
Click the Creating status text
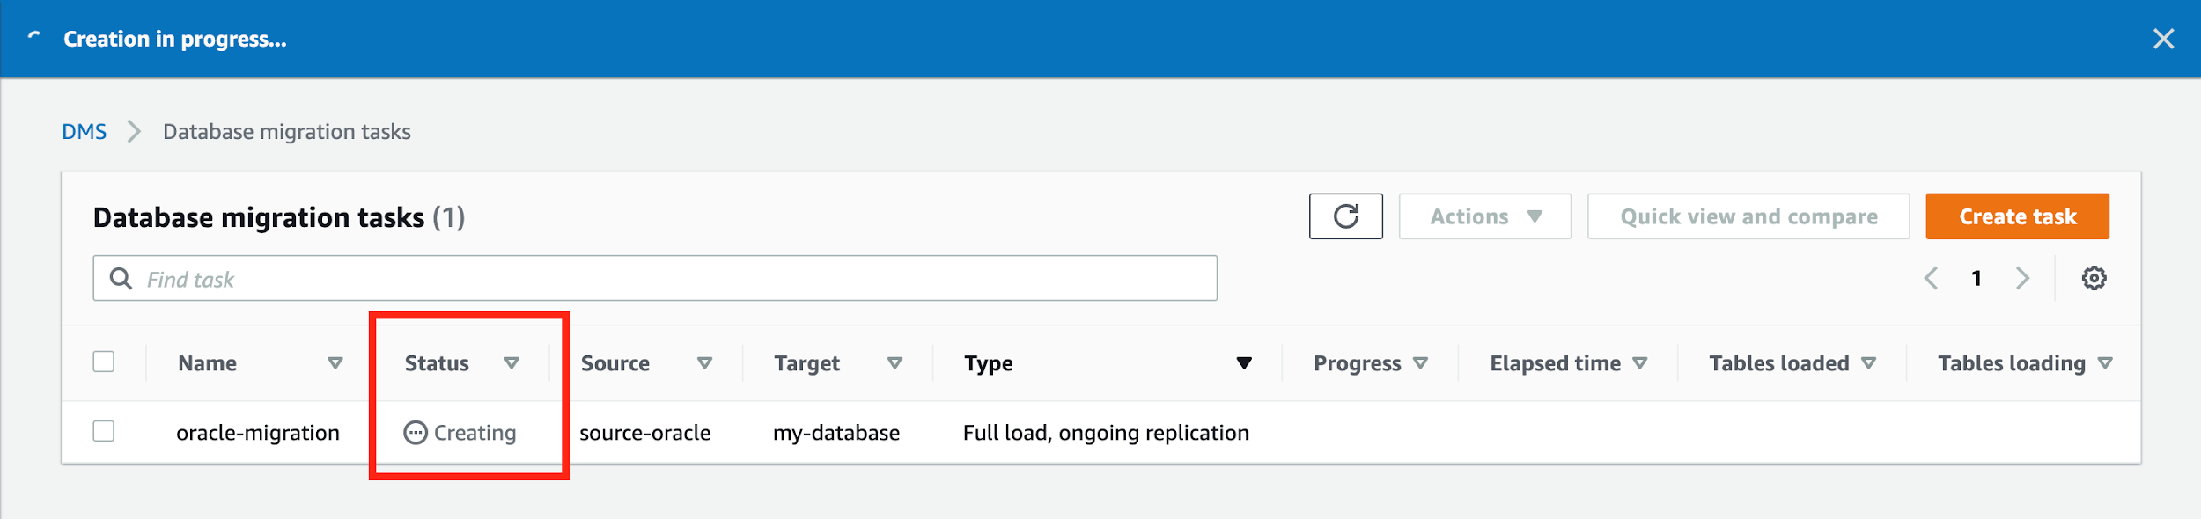(475, 433)
